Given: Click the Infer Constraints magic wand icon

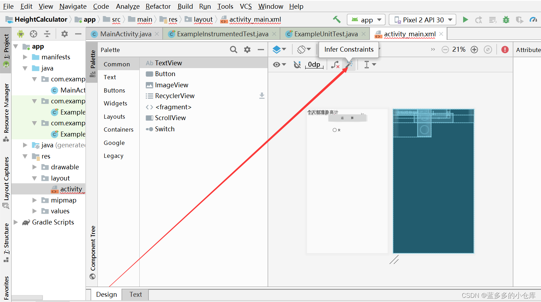Looking at the screenshot, I should (x=349, y=64).
